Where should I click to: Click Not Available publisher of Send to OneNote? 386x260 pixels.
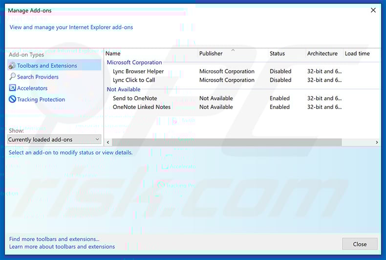[x=216, y=98]
